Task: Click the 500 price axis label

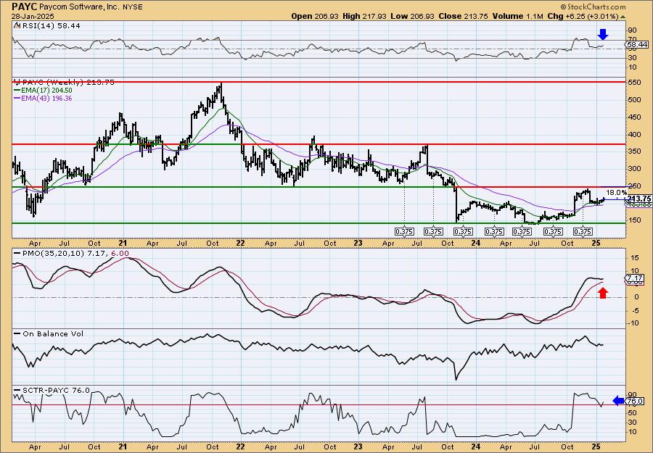Action: [x=634, y=99]
